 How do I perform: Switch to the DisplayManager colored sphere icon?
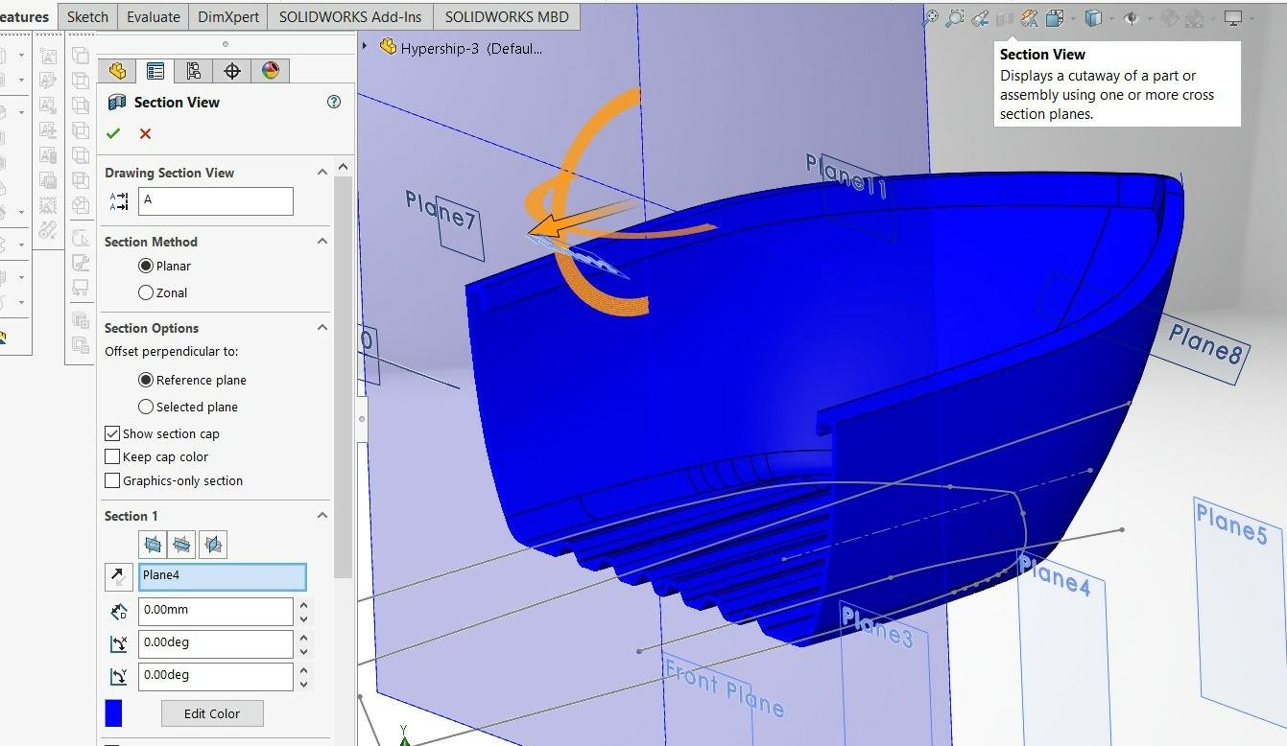point(268,70)
